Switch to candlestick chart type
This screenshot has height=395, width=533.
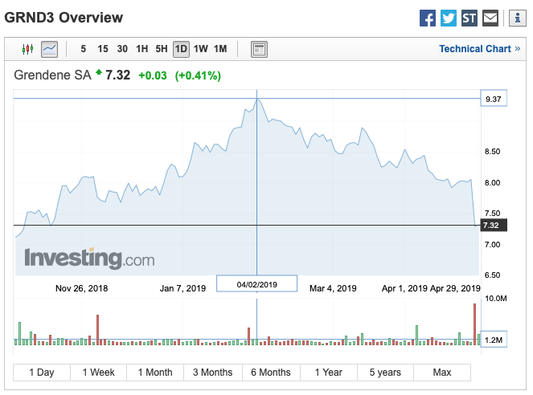coord(29,49)
